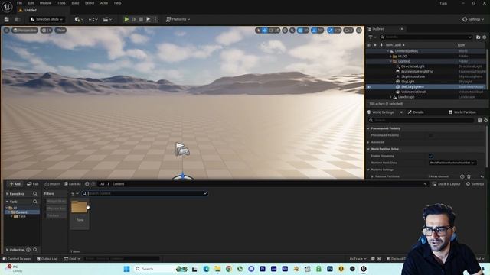Viewport: 490px width, 275px height.
Task: Expand the HLOD folder in Outliner
Action: [x=390, y=57]
